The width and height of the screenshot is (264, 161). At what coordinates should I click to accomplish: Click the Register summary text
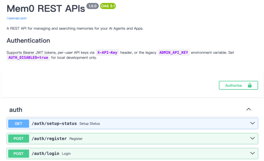pos(76,139)
